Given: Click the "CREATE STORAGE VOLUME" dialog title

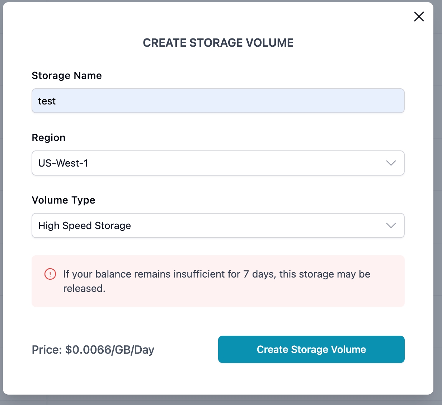Looking at the screenshot, I should (218, 43).
